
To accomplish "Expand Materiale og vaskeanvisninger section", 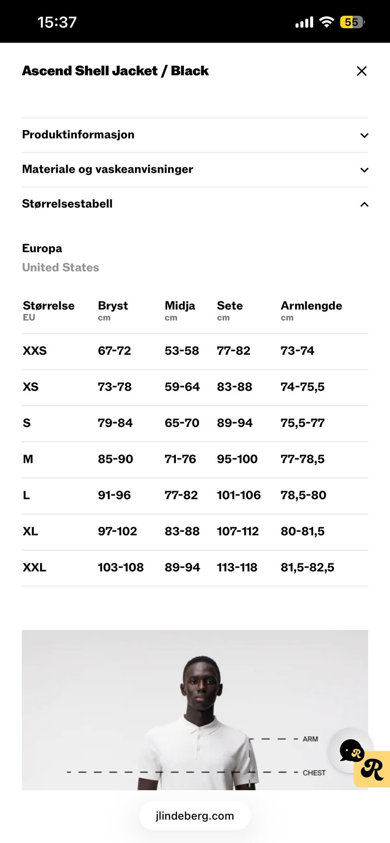I will [x=195, y=170].
